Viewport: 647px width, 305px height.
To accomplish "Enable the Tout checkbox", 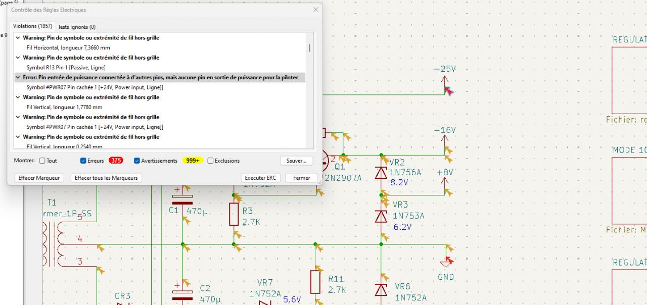I will coord(42,161).
